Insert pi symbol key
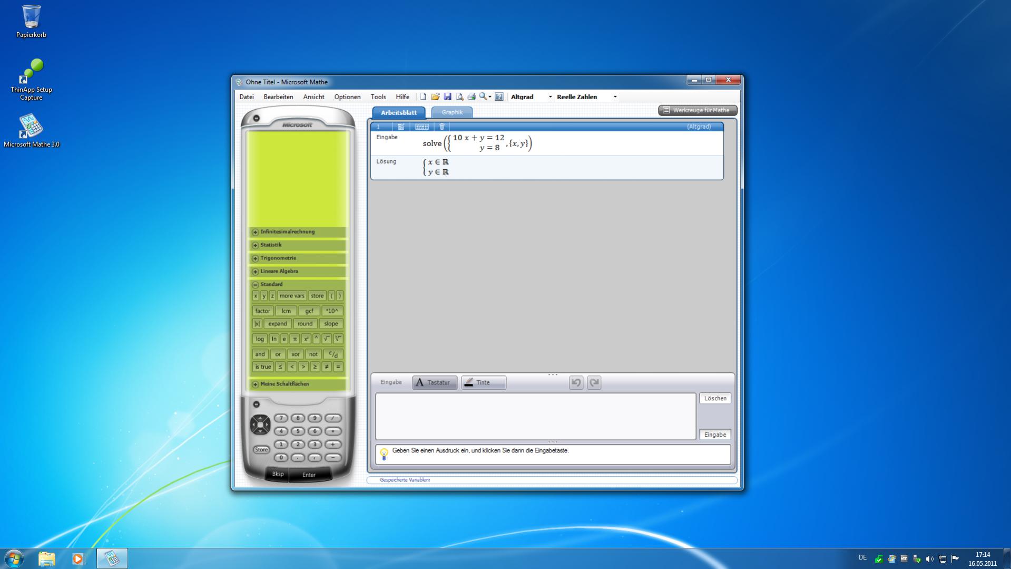Screen dimensions: 1011x569 tap(295, 339)
